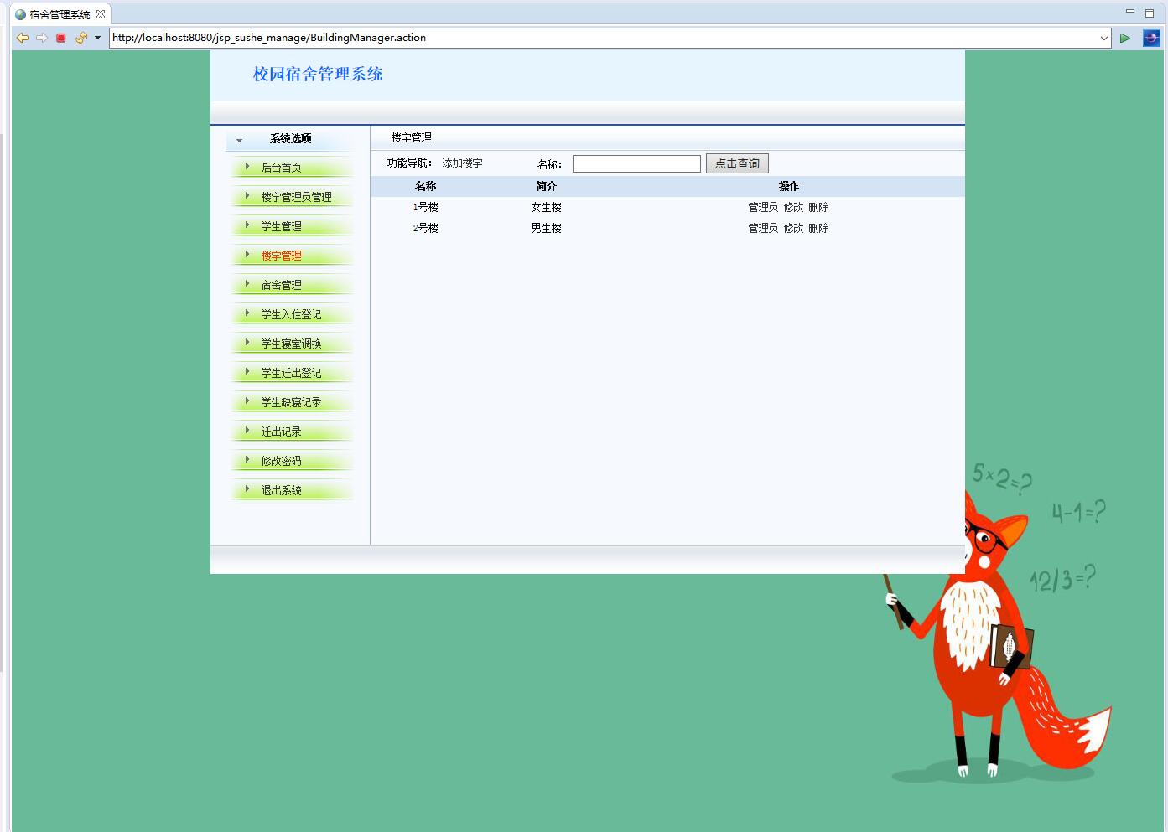Click the 简介 column header
Viewport: 1168px width, 832px height.
point(546,186)
